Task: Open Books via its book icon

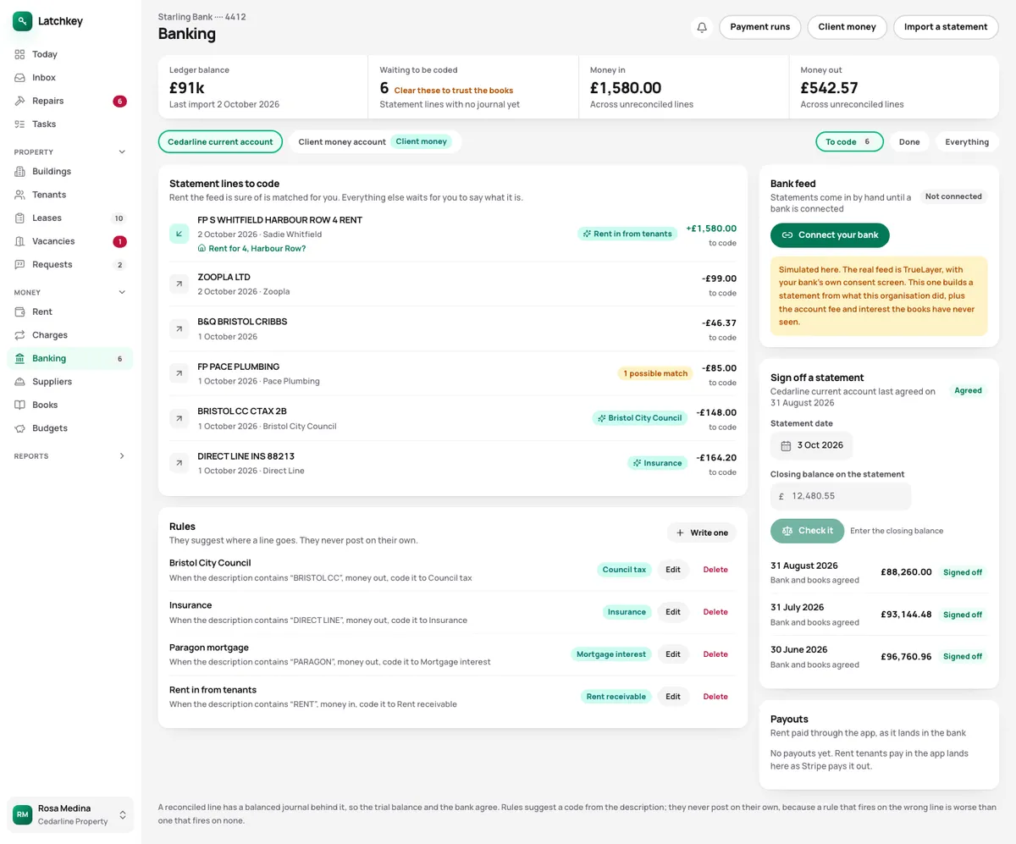Action: pyautogui.click(x=19, y=405)
